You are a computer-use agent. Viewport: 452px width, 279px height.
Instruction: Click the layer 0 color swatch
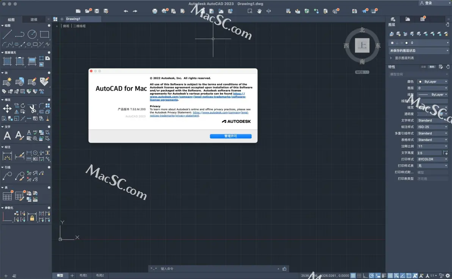406,43
